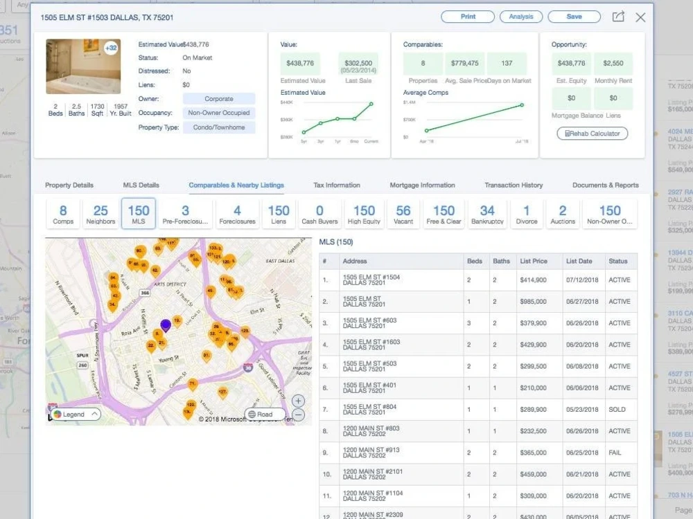693x519 pixels.
Task: Click the orange map pin numbered 34
Action: pyautogui.click(x=112, y=305)
